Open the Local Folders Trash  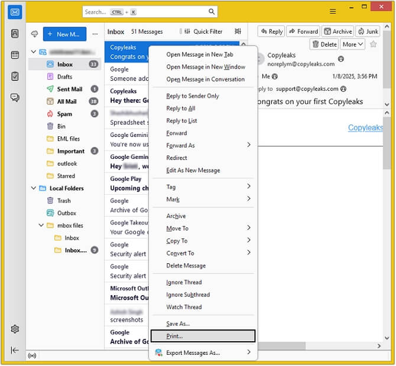[x=64, y=201]
